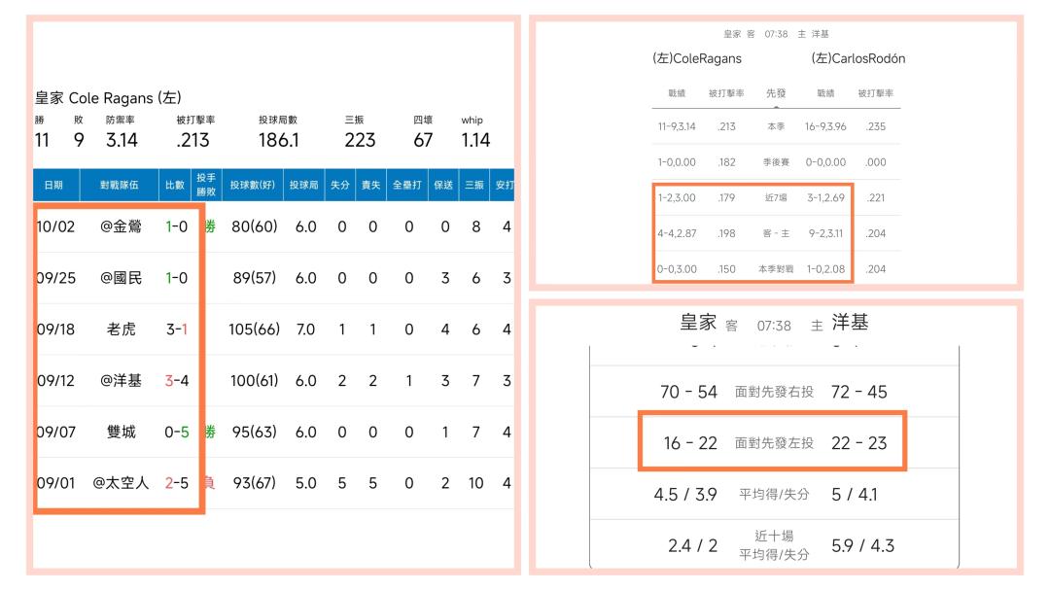The image size is (1050, 590).
Task: Click the 季後賽 row label
Action: coord(776,162)
